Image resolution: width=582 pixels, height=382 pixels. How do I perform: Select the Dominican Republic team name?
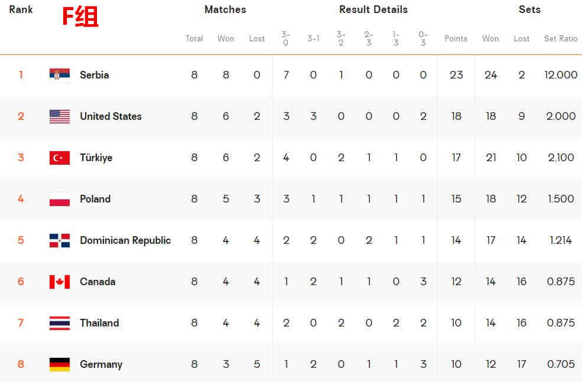[125, 240]
